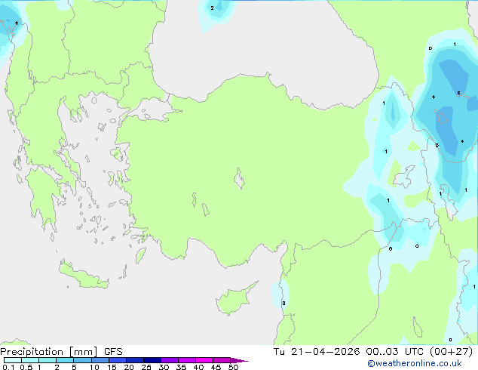Select the 'Precipitation [mm]' title text
The height and width of the screenshot is (370, 478).
tap(49, 352)
